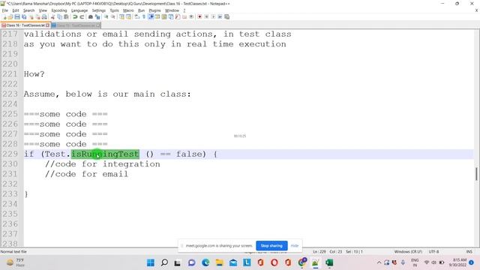Open the View menu
Image resolution: width=480 pixels, height=270 pixels.
(x=43, y=10)
